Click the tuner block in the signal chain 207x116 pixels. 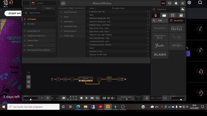[x=58, y=79]
